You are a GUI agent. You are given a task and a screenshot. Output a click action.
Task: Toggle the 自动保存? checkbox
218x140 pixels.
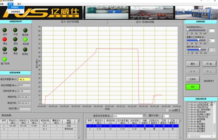[209, 78]
